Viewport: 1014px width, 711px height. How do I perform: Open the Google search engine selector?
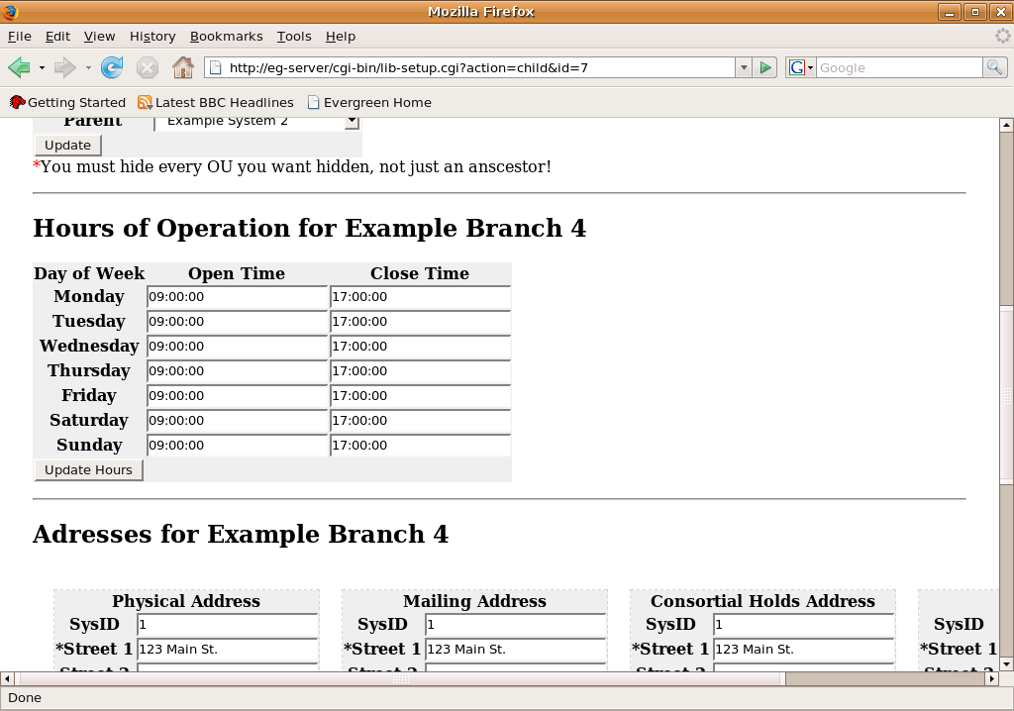[800, 67]
